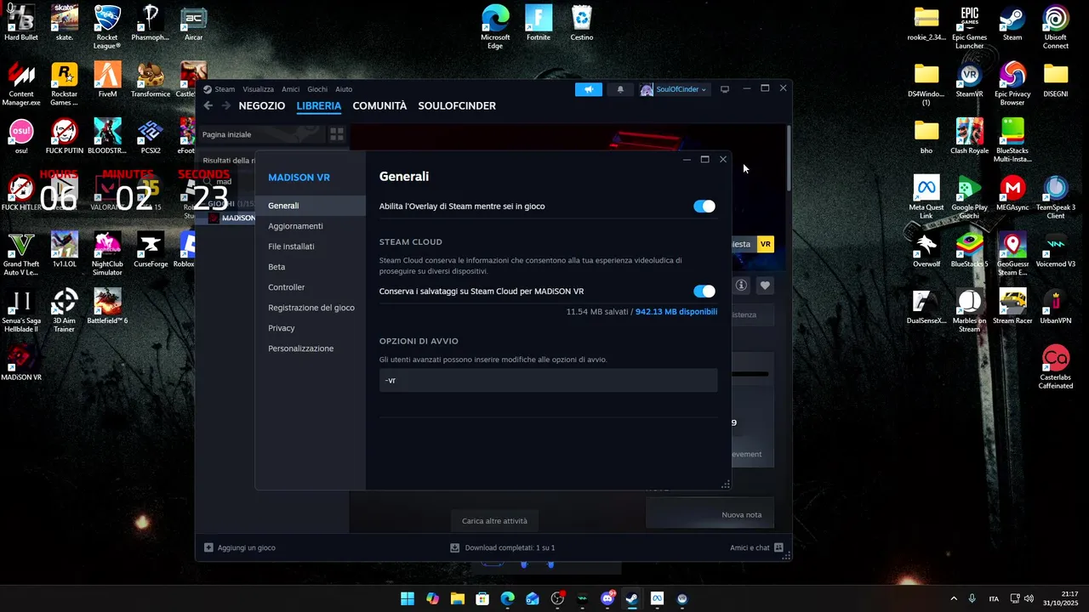Click Aggiungi un gioco

tap(247, 547)
